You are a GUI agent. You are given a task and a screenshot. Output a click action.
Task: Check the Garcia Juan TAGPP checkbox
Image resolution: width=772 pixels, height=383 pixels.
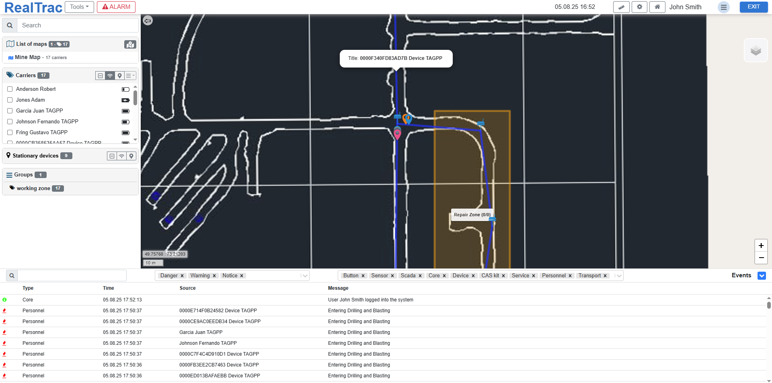10,111
